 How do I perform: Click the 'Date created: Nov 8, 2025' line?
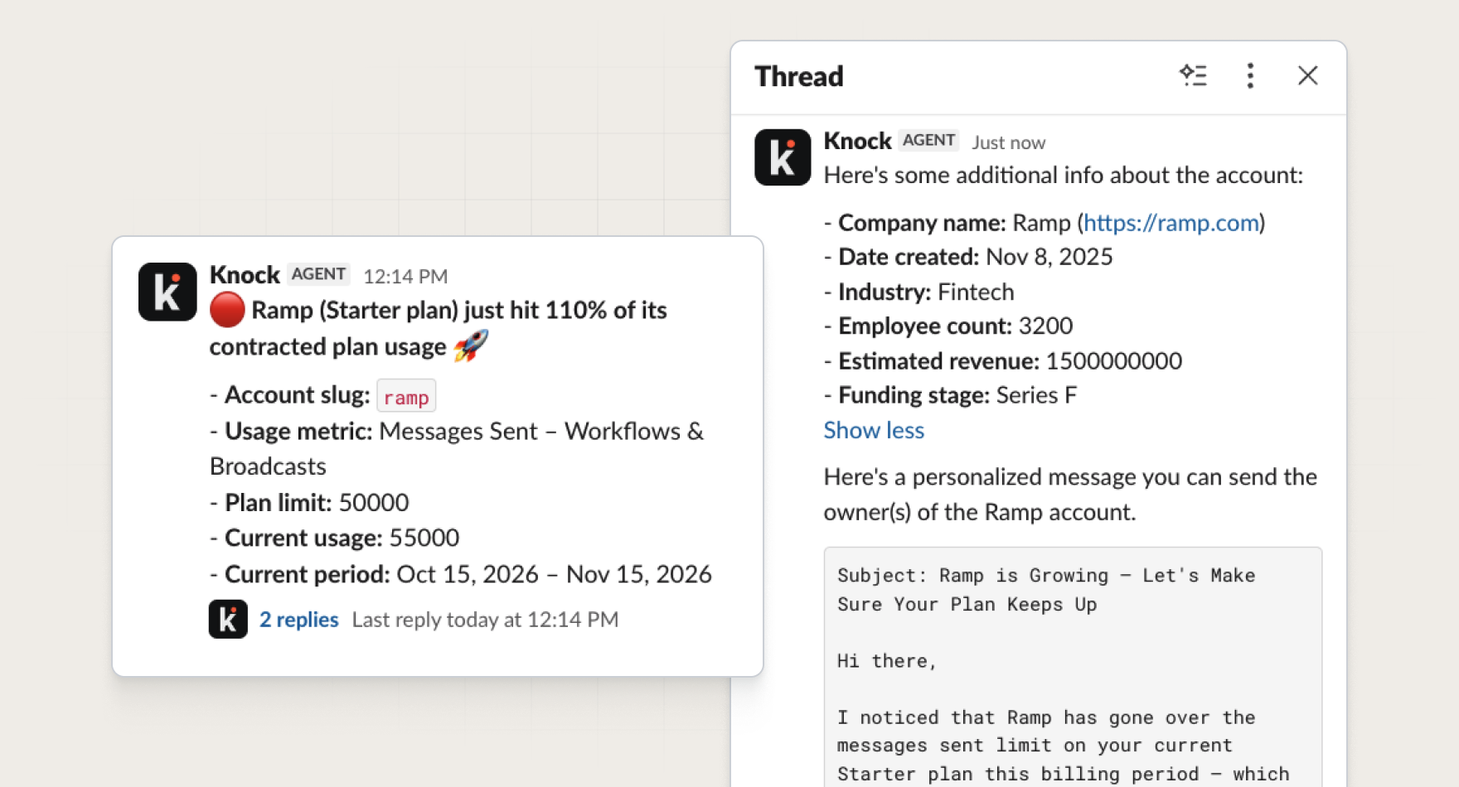(968, 257)
